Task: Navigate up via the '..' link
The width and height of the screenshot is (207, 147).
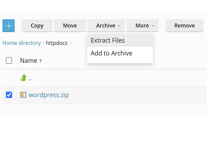Action: pos(30,78)
